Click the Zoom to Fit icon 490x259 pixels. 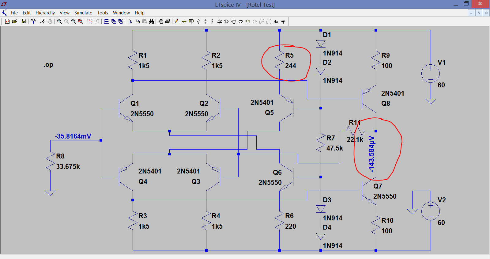81,21
